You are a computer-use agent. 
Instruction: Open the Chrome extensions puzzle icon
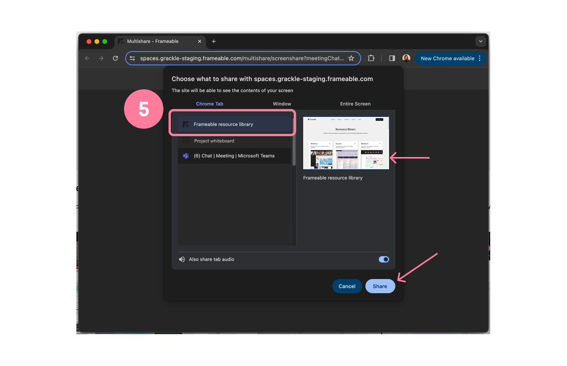(371, 58)
